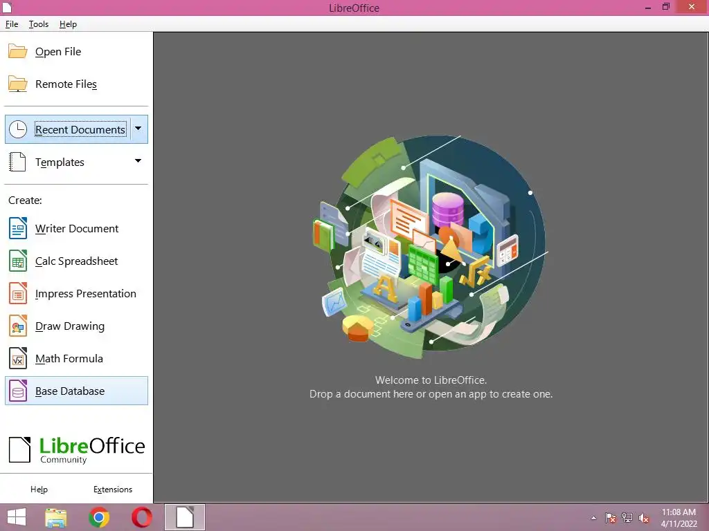709x531 pixels.
Task: Expand Recent Documents dropdown arrow
Action: point(138,129)
